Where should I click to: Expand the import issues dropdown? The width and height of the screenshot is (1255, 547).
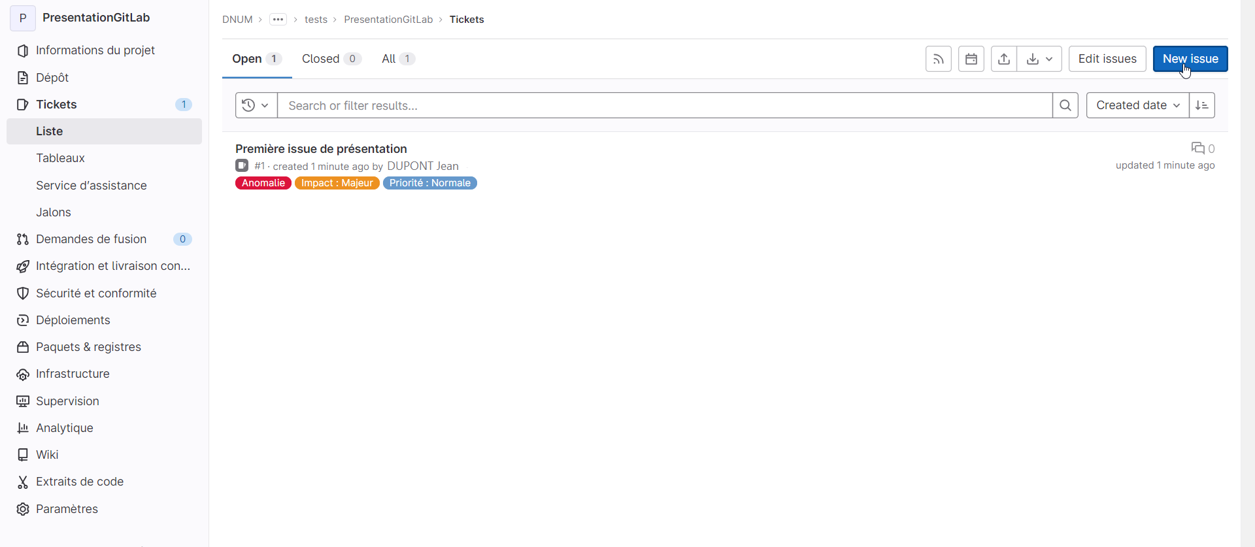click(1039, 59)
